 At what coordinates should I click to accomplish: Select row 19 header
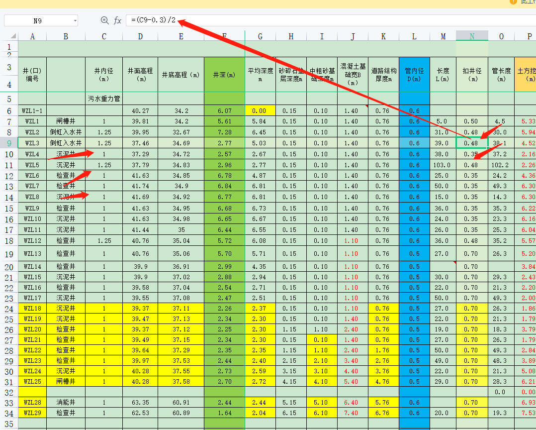[x=9, y=254]
